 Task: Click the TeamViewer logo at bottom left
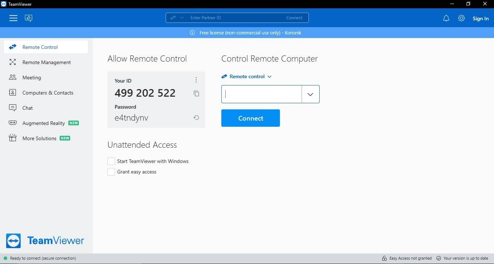tap(45, 240)
